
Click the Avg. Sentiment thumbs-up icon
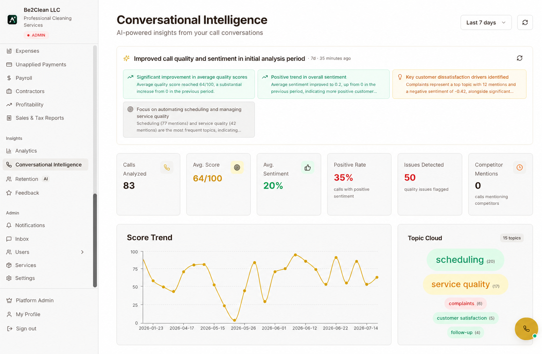[x=307, y=167]
